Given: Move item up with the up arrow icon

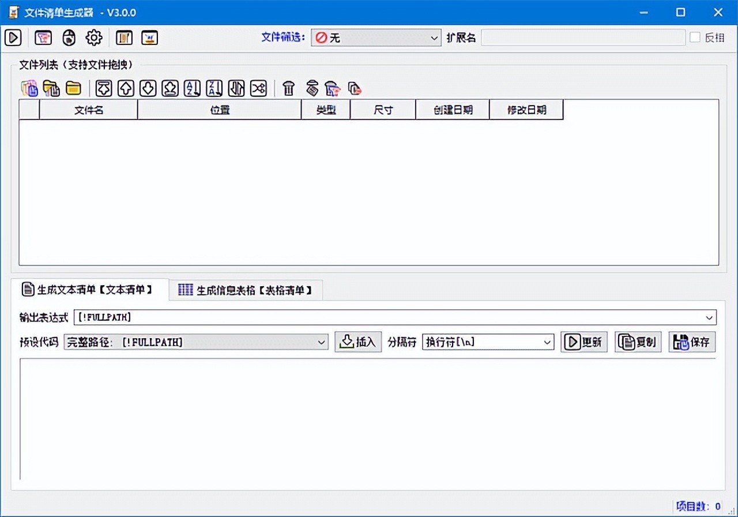Looking at the screenshot, I should click(x=126, y=88).
